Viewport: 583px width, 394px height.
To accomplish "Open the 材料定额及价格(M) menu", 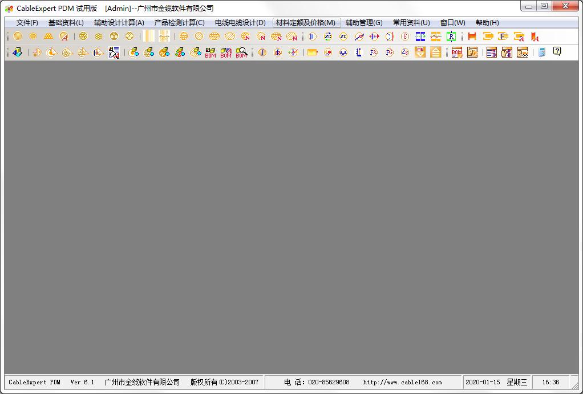I will coord(306,23).
